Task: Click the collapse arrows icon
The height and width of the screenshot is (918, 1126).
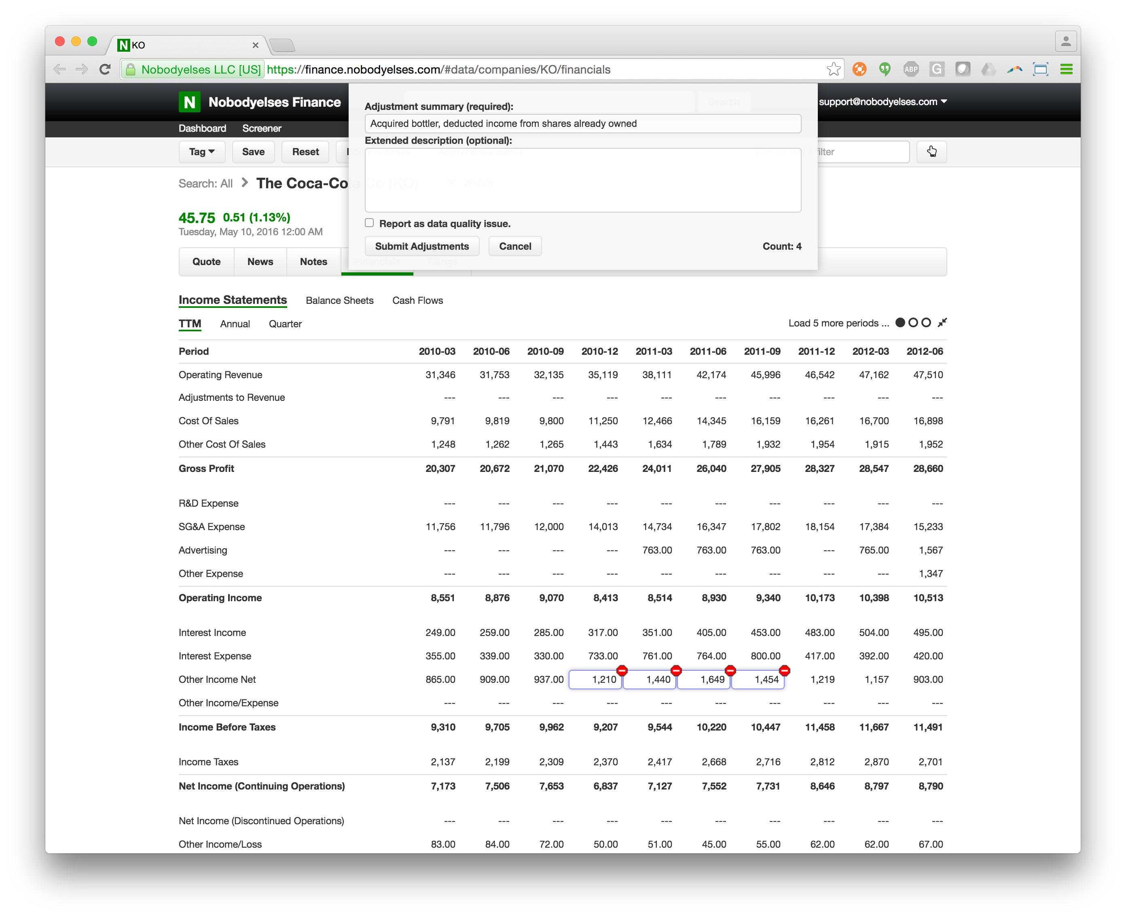Action: pyautogui.click(x=942, y=322)
